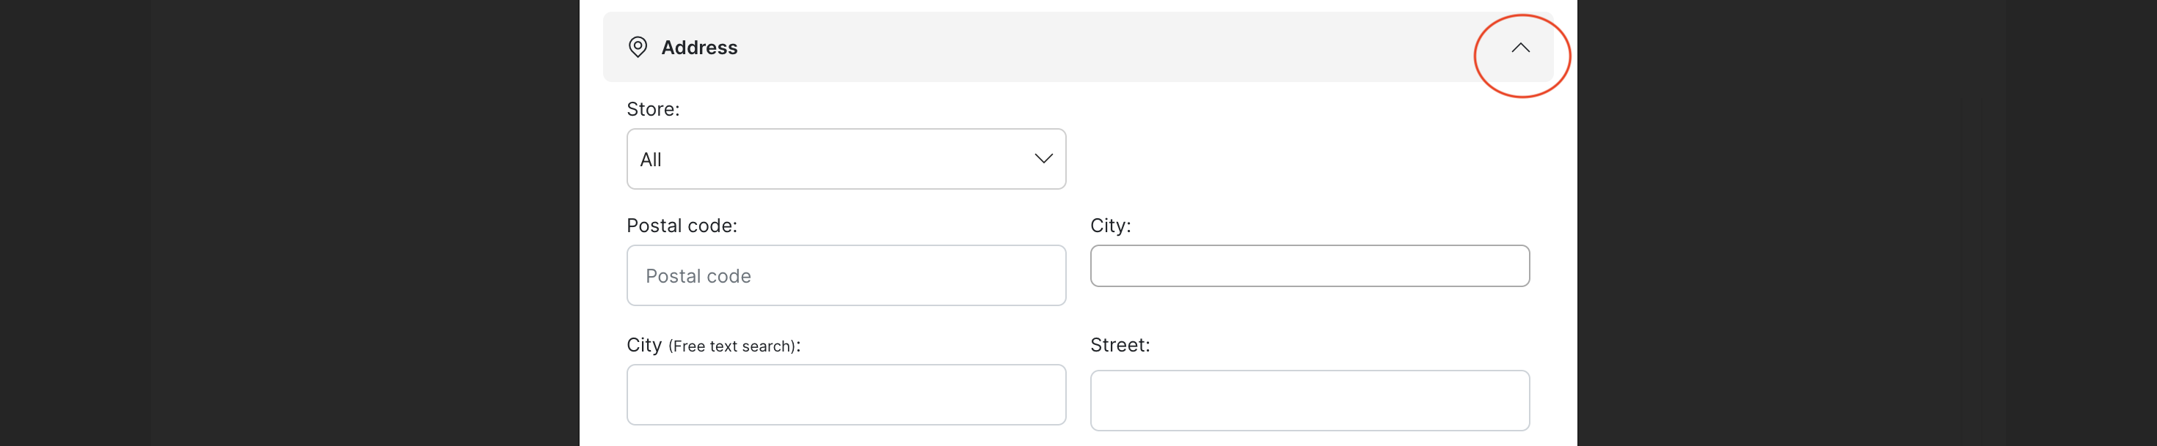Screen dimensions: 2157x446
Task: Click the "Street:" field label
Action: click(x=1120, y=345)
